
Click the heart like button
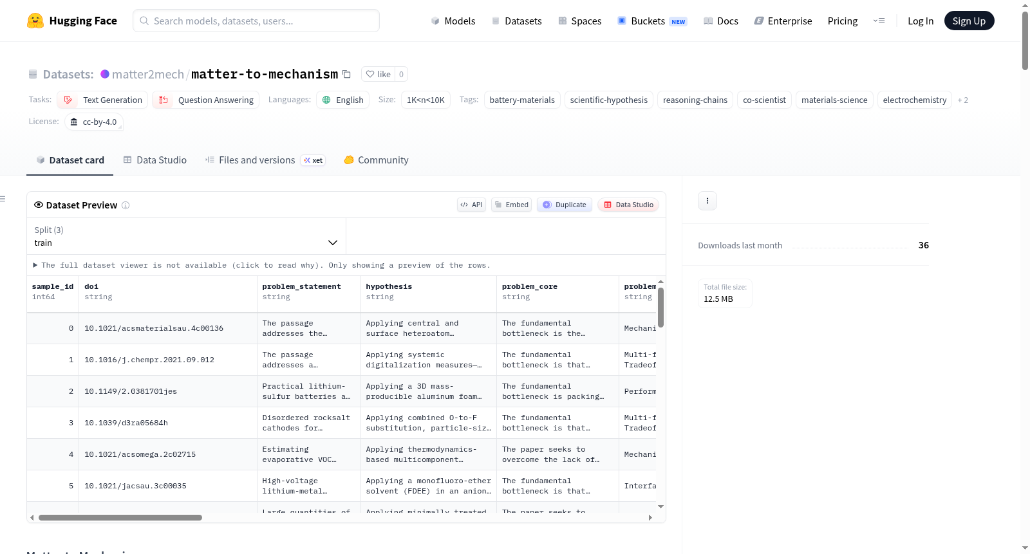(378, 74)
